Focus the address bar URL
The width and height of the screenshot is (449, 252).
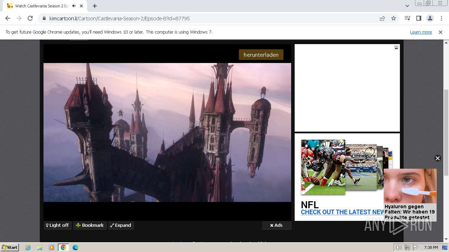click(120, 18)
